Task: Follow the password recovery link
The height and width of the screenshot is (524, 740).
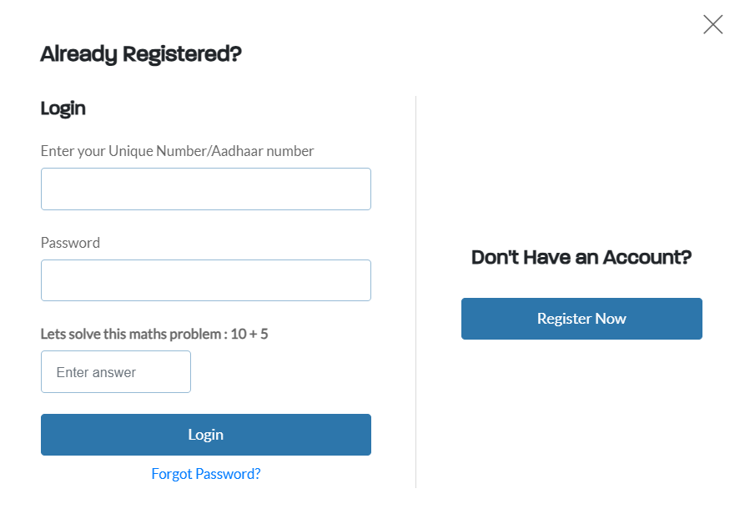Action: point(205,474)
